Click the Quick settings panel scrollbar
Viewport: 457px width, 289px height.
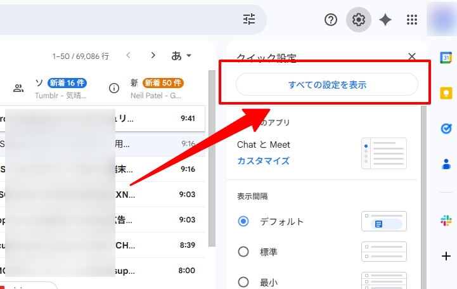[423, 198]
